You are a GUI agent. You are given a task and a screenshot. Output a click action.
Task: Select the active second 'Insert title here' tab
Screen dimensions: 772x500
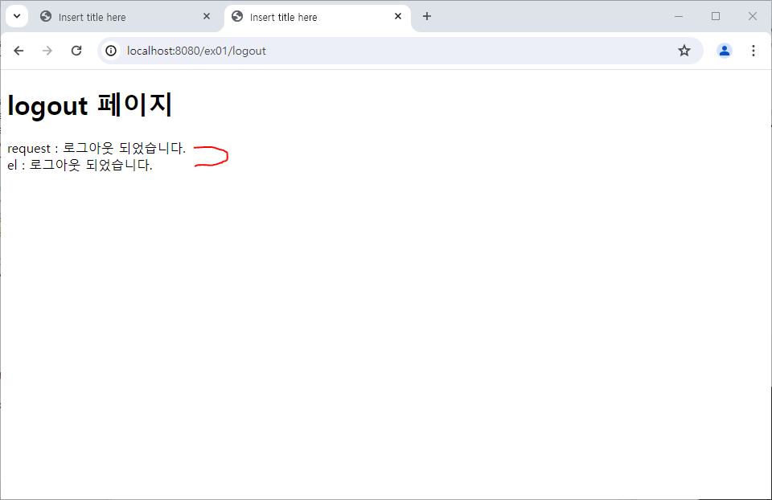pos(317,17)
